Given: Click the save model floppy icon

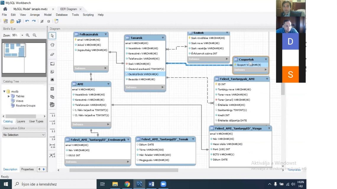Looking at the screenshot, I should tap(19, 21).
